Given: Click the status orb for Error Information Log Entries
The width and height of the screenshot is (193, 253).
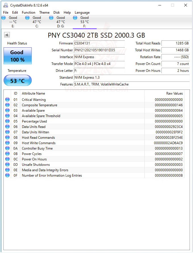Looking at the screenshot, I should pos(7,175).
